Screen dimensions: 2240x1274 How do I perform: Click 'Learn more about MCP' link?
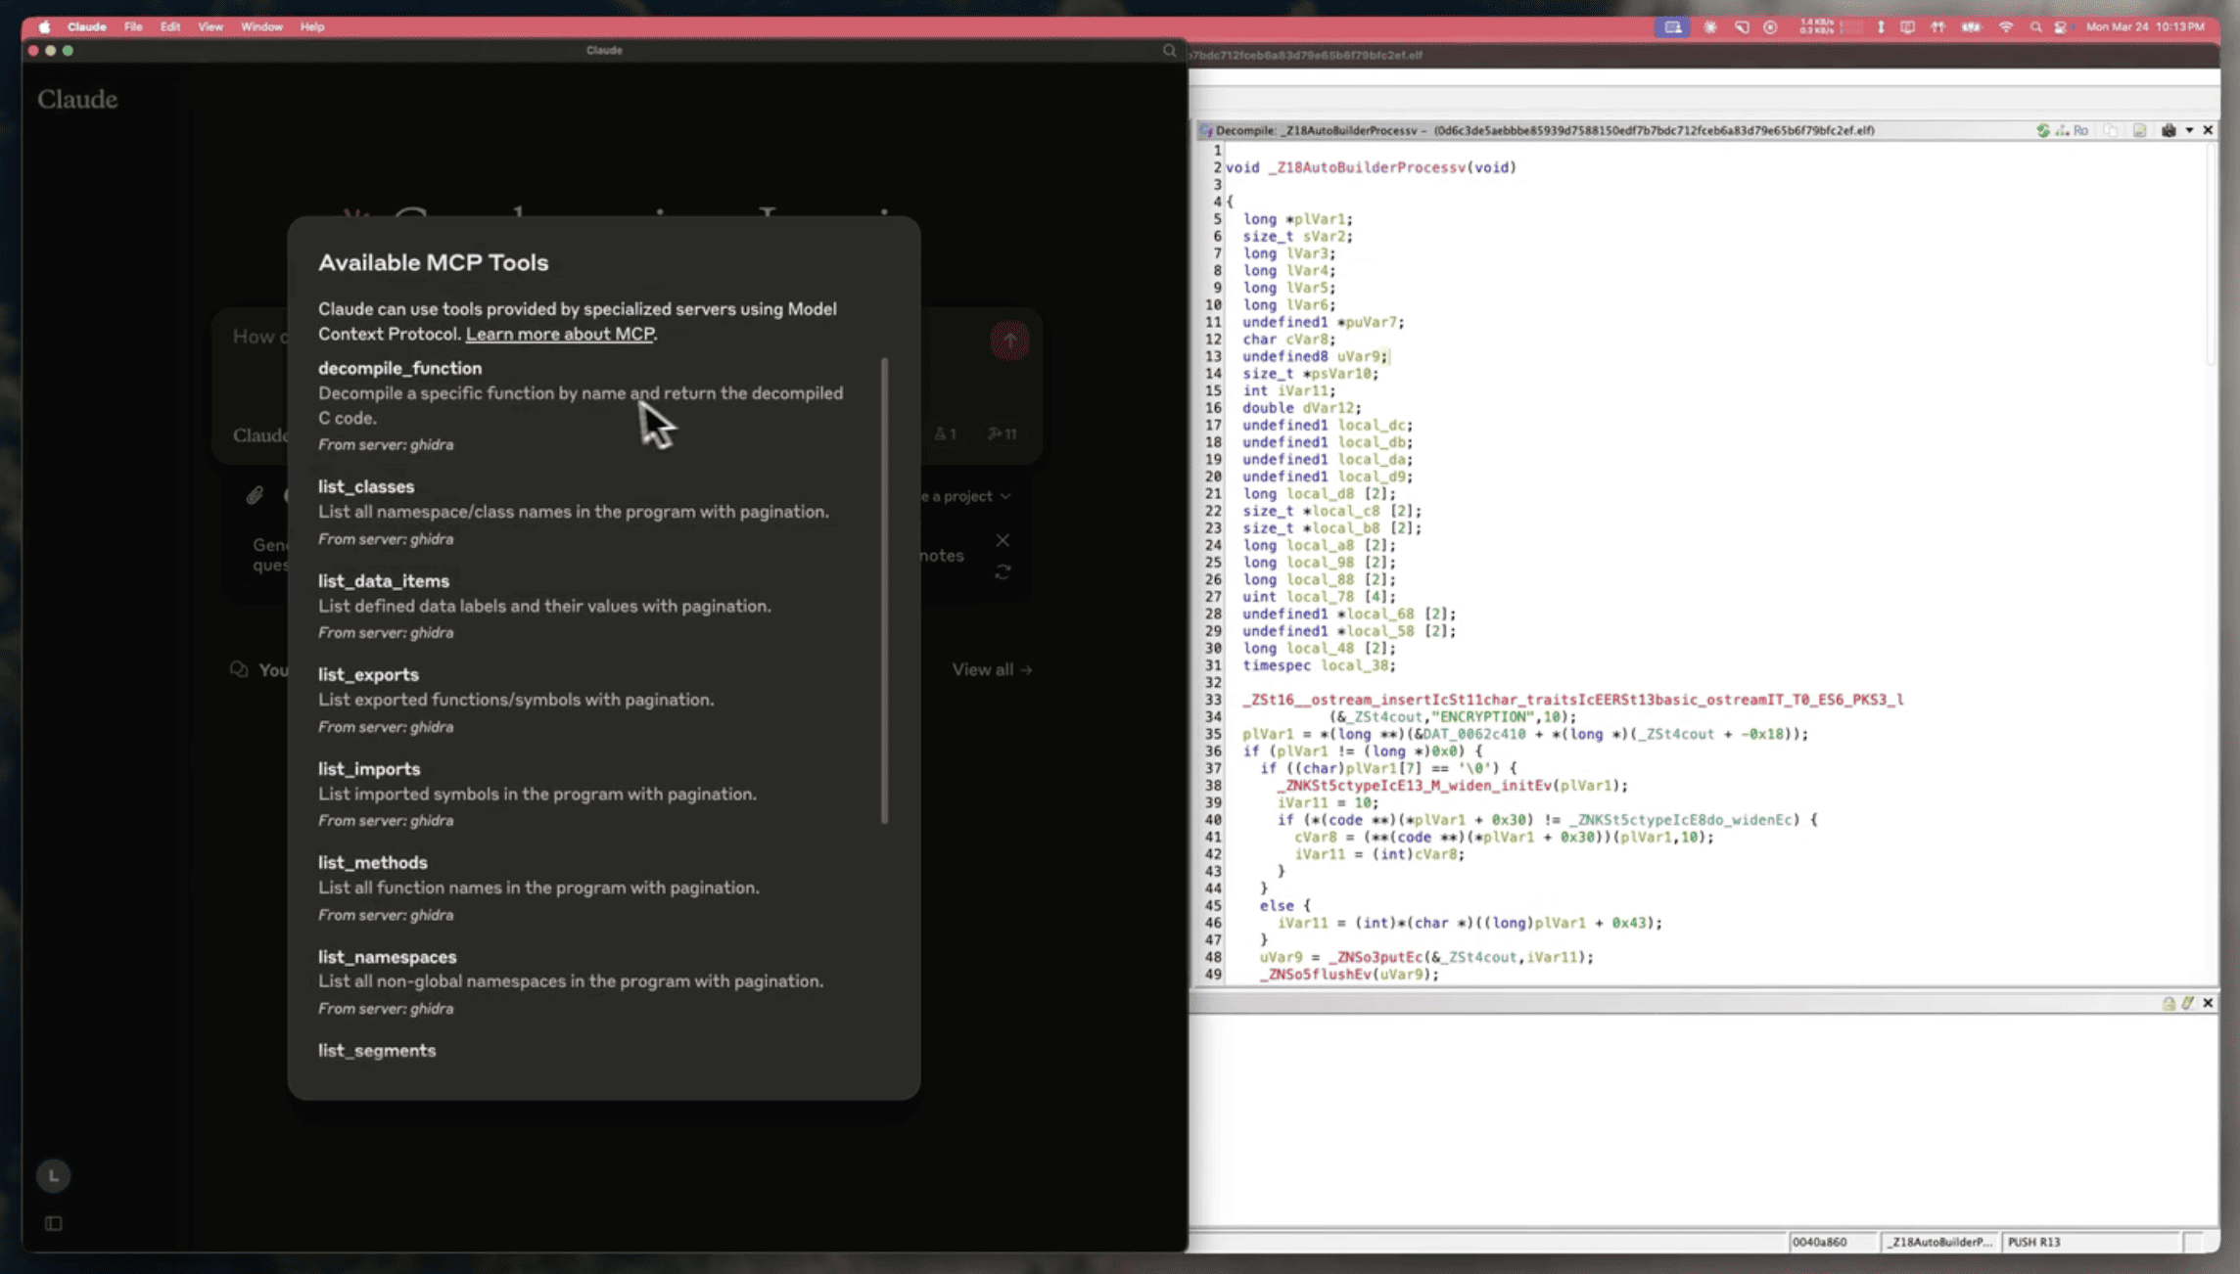[559, 334]
